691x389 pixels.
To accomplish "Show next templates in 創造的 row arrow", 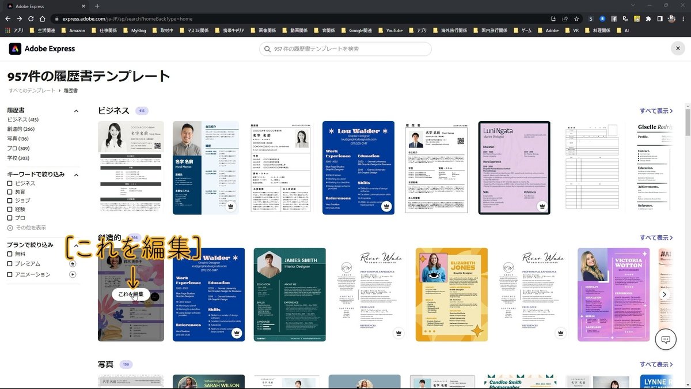I will coord(665,294).
